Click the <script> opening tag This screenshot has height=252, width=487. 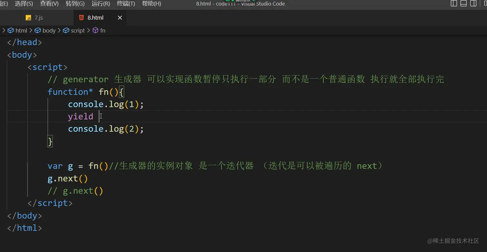pyautogui.click(x=48, y=67)
